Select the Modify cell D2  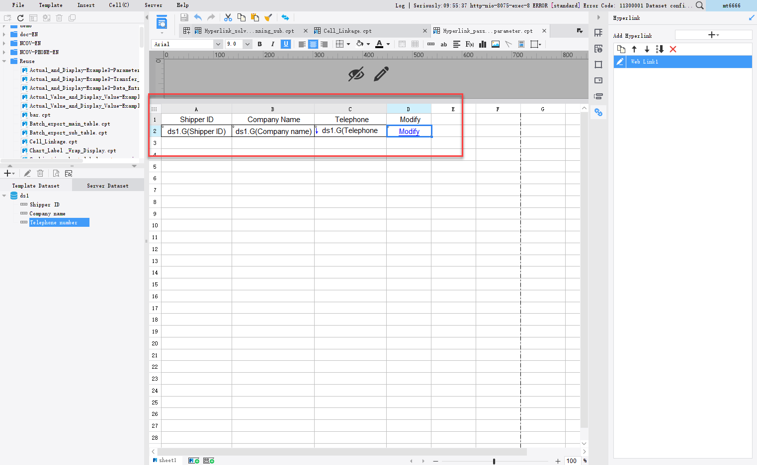click(409, 131)
